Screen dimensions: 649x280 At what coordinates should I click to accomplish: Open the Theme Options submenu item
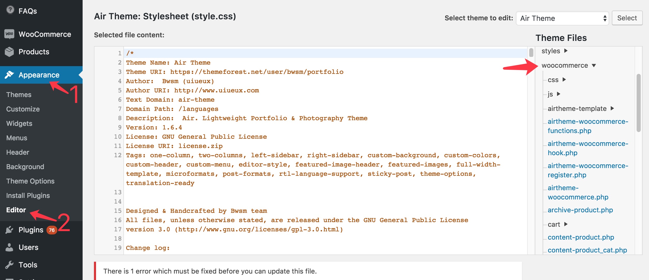(30, 181)
